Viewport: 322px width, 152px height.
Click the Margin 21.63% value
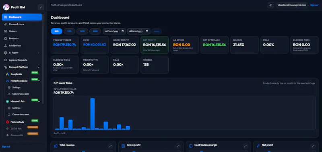click(x=239, y=45)
